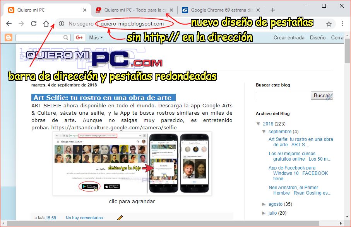Image resolution: width=351 pixels, height=227 pixels.
Task: Enlarge the Art Selfie screenshot image
Action: coord(132,164)
